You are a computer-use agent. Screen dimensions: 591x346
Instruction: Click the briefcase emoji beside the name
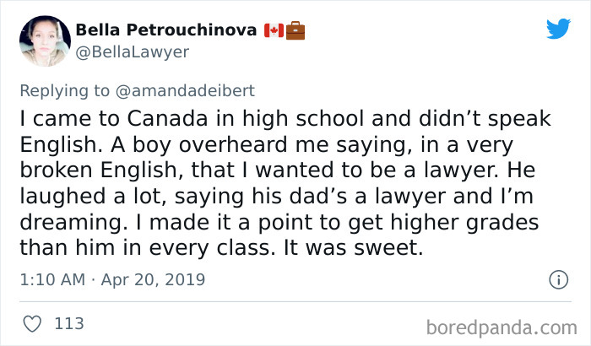click(x=295, y=30)
